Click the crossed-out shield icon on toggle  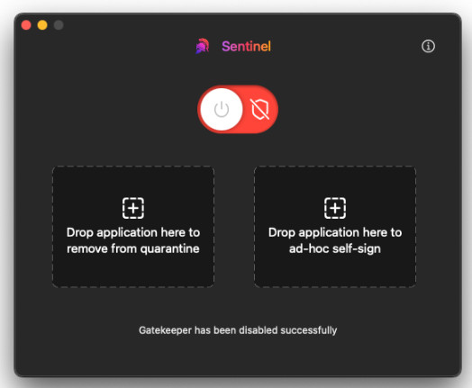pos(260,109)
